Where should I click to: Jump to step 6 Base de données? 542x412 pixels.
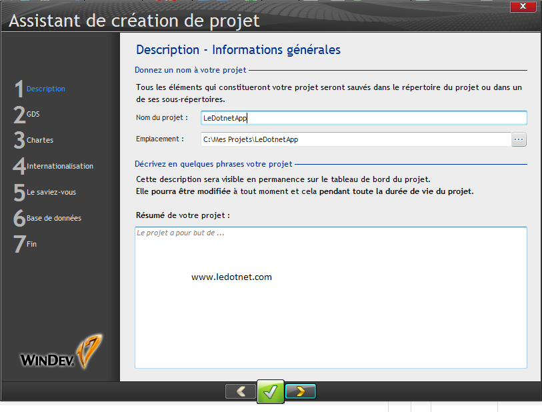coord(53,218)
